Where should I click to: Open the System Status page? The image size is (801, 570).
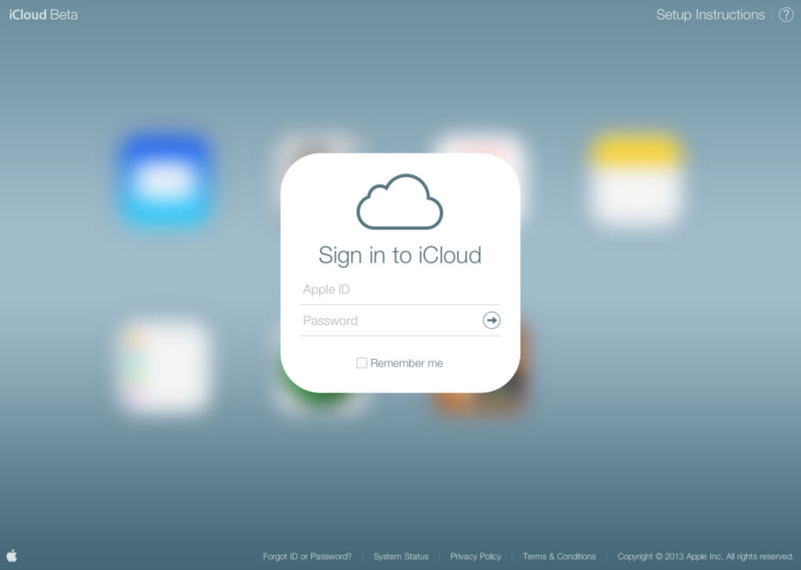tap(400, 556)
